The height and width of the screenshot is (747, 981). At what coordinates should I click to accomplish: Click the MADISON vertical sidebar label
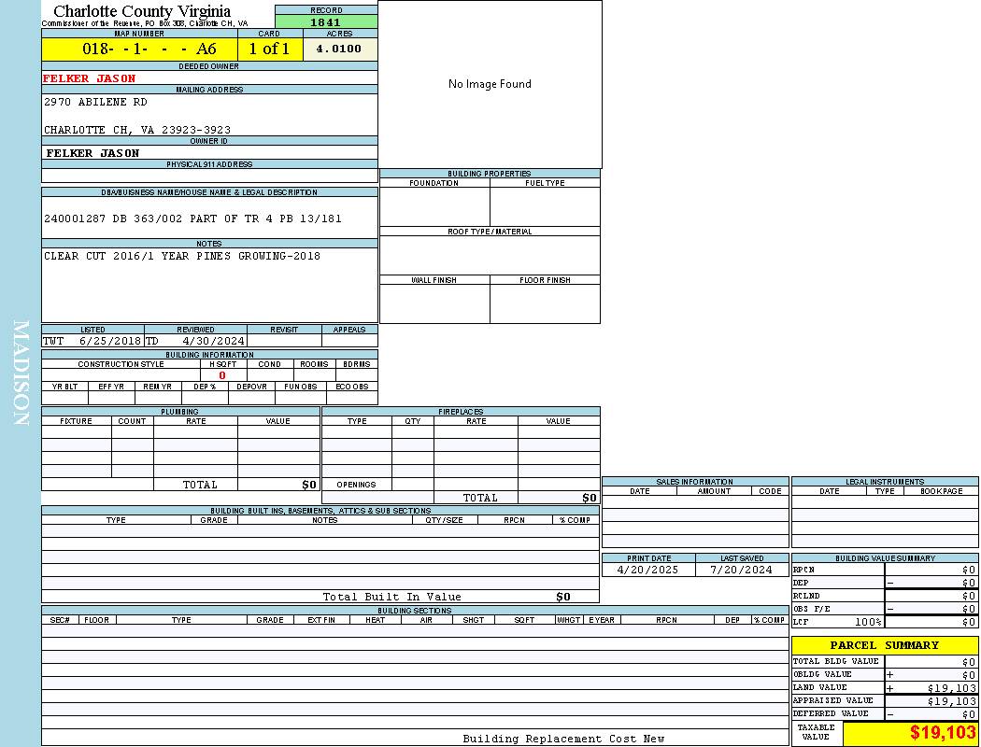(x=21, y=373)
